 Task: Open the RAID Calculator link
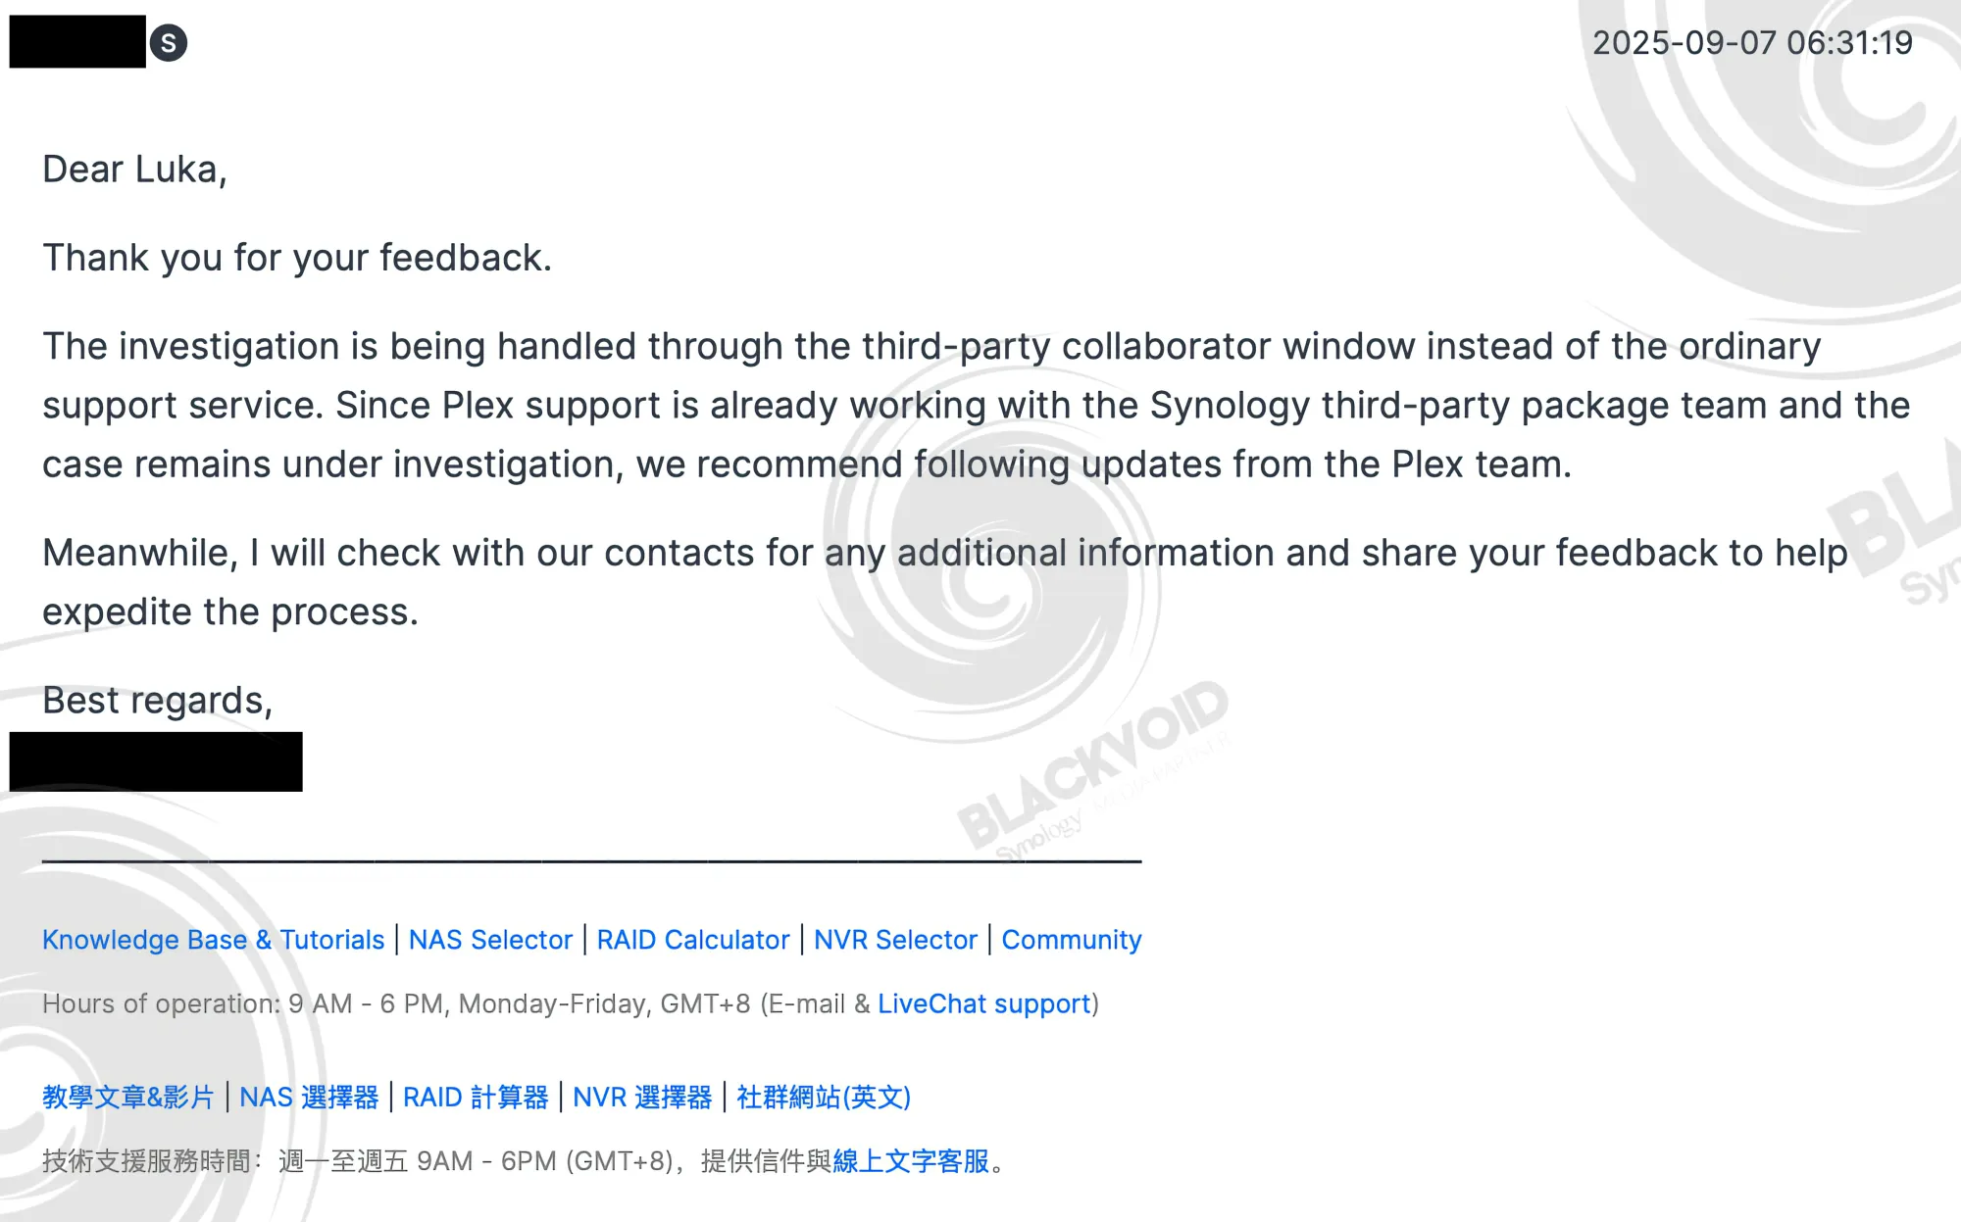[x=693, y=940]
